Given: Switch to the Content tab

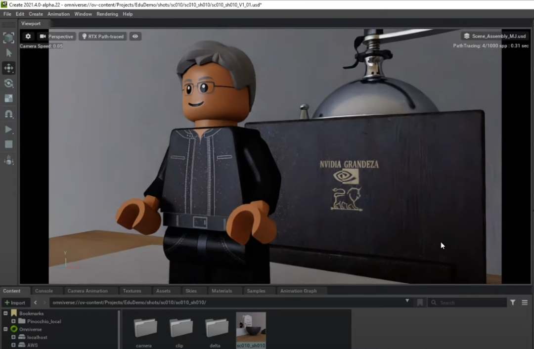Looking at the screenshot, I should coord(11,291).
